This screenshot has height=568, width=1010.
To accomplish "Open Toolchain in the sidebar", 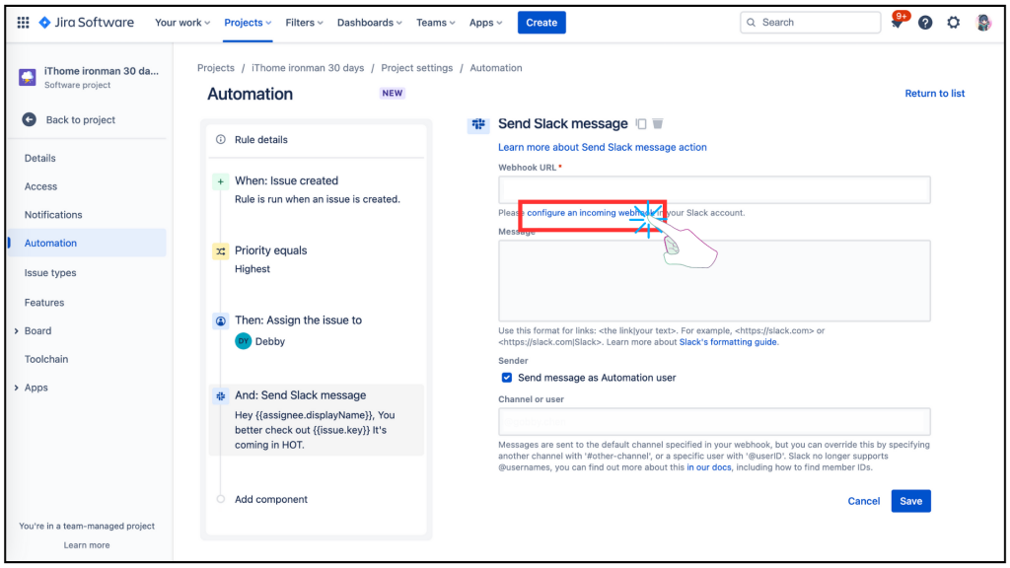I will click(x=46, y=359).
